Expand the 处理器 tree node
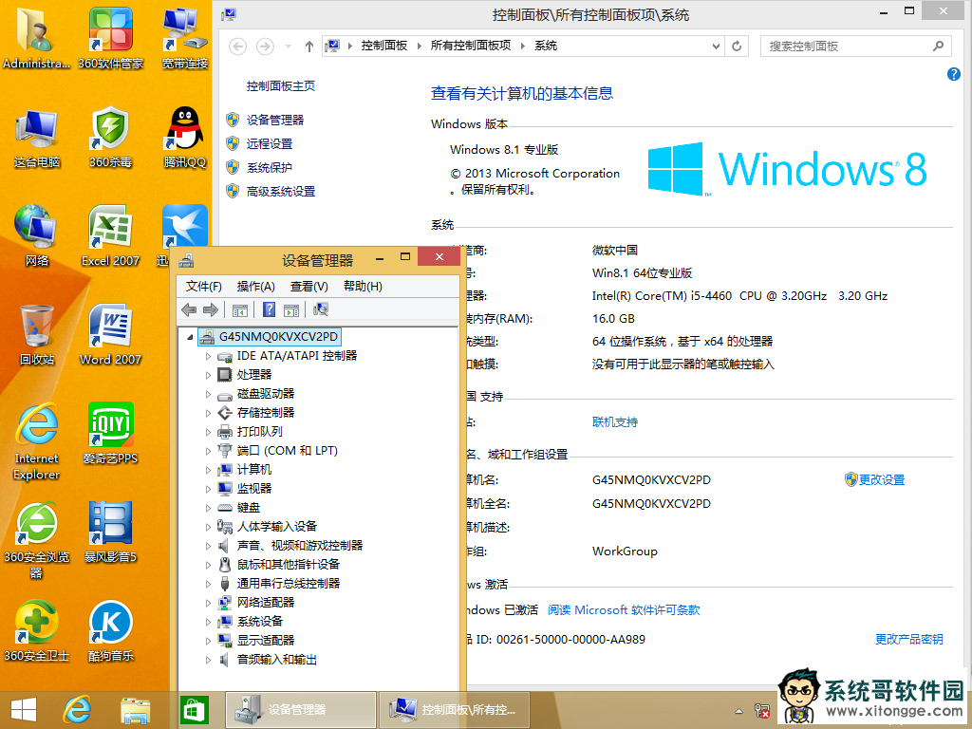This screenshot has height=729, width=972. 208,375
